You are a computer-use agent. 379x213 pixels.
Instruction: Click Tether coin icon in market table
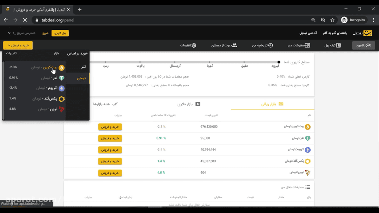[307, 138]
